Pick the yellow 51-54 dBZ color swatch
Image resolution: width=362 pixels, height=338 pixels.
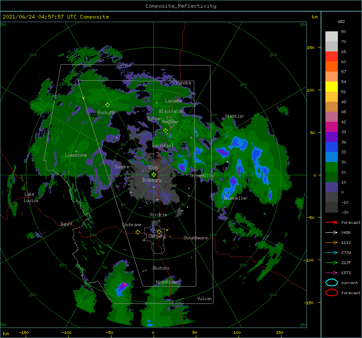[x=331, y=87]
